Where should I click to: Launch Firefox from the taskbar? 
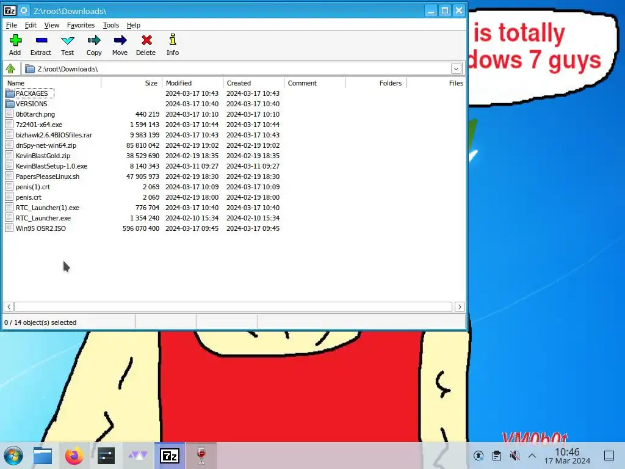74,456
